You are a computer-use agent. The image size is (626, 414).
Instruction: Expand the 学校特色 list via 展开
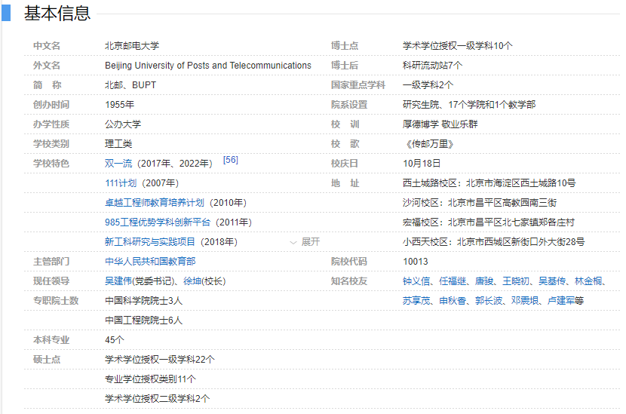tap(311, 242)
